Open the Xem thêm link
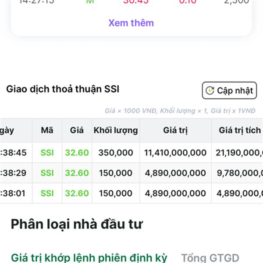The width and height of the screenshot is (263, 263). click(x=131, y=23)
